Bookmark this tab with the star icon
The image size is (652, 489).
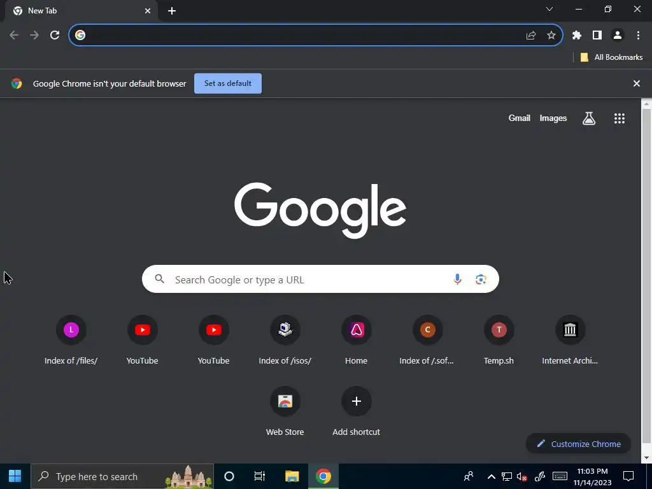(x=551, y=36)
